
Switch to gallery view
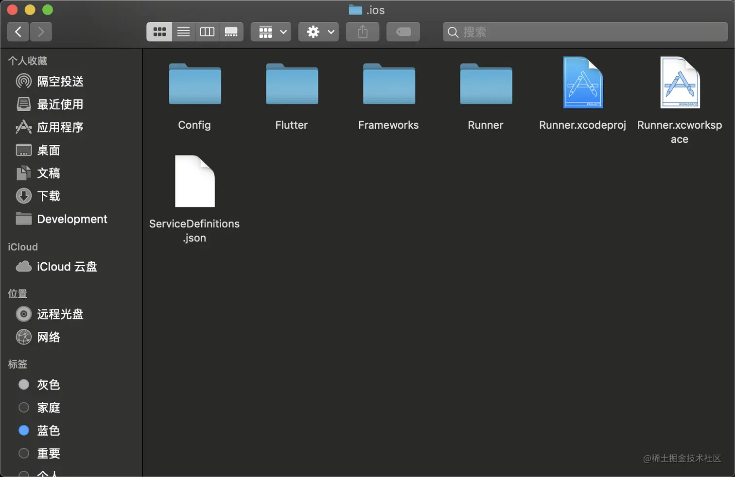point(231,32)
